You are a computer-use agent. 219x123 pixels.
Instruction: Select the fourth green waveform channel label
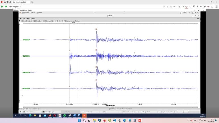pos(26,89)
